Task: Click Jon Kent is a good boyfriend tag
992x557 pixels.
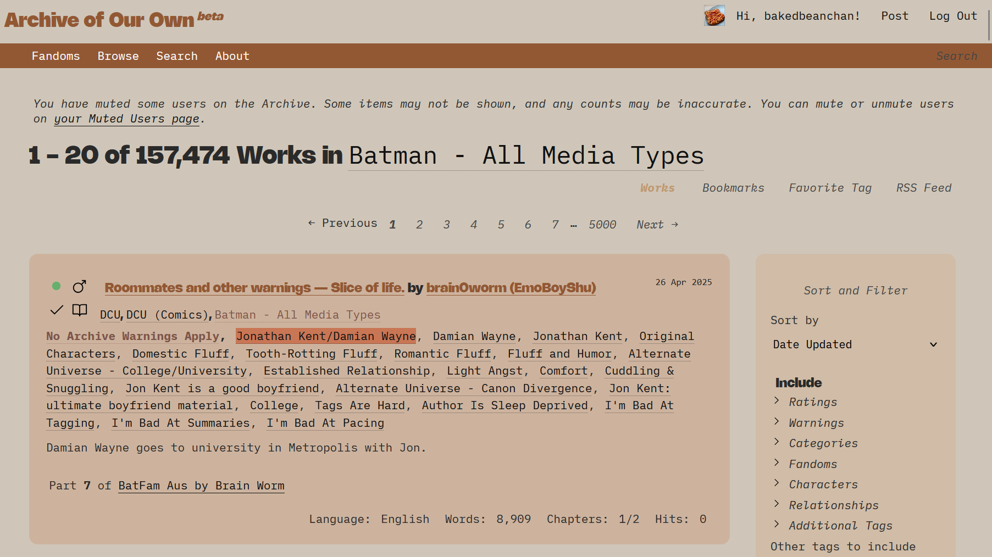Action: (x=223, y=388)
